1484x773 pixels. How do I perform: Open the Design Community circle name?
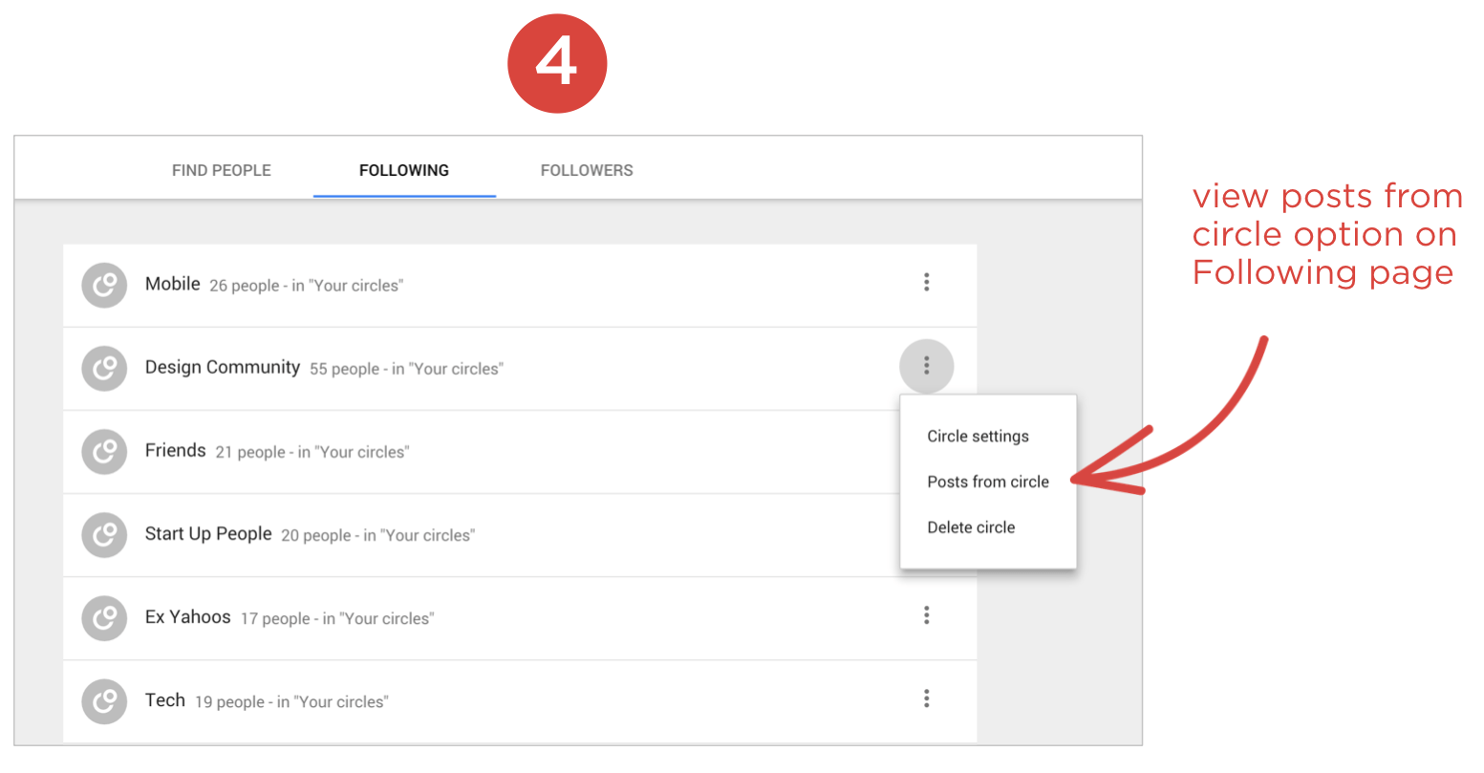point(223,367)
